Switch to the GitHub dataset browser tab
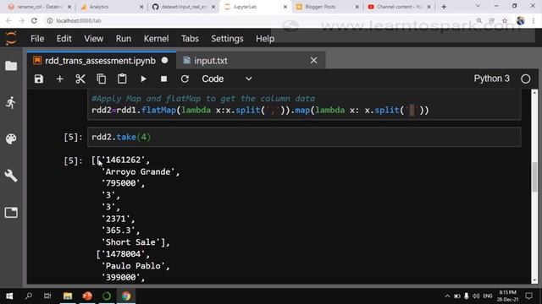The width and height of the screenshot is (542, 304). coord(184,7)
